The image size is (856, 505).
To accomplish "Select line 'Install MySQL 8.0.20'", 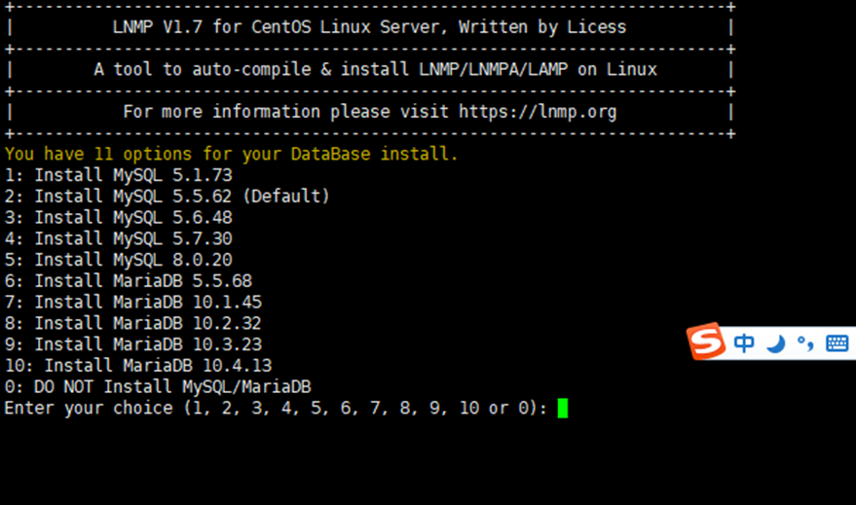I will click(119, 260).
